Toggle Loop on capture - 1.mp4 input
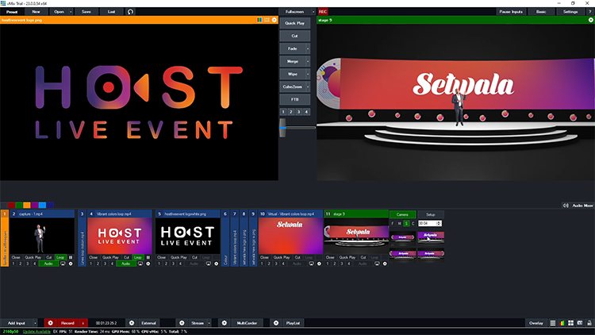The height and width of the screenshot is (335, 595). [60, 258]
